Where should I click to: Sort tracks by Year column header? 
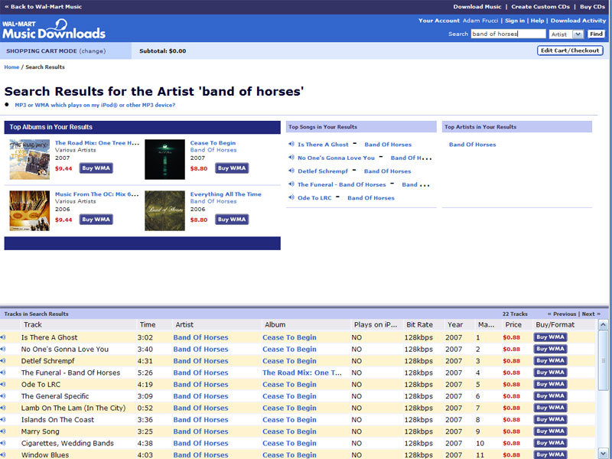point(455,324)
